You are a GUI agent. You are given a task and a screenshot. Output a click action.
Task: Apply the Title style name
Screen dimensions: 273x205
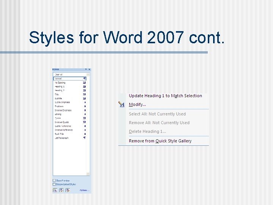pos(57,94)
